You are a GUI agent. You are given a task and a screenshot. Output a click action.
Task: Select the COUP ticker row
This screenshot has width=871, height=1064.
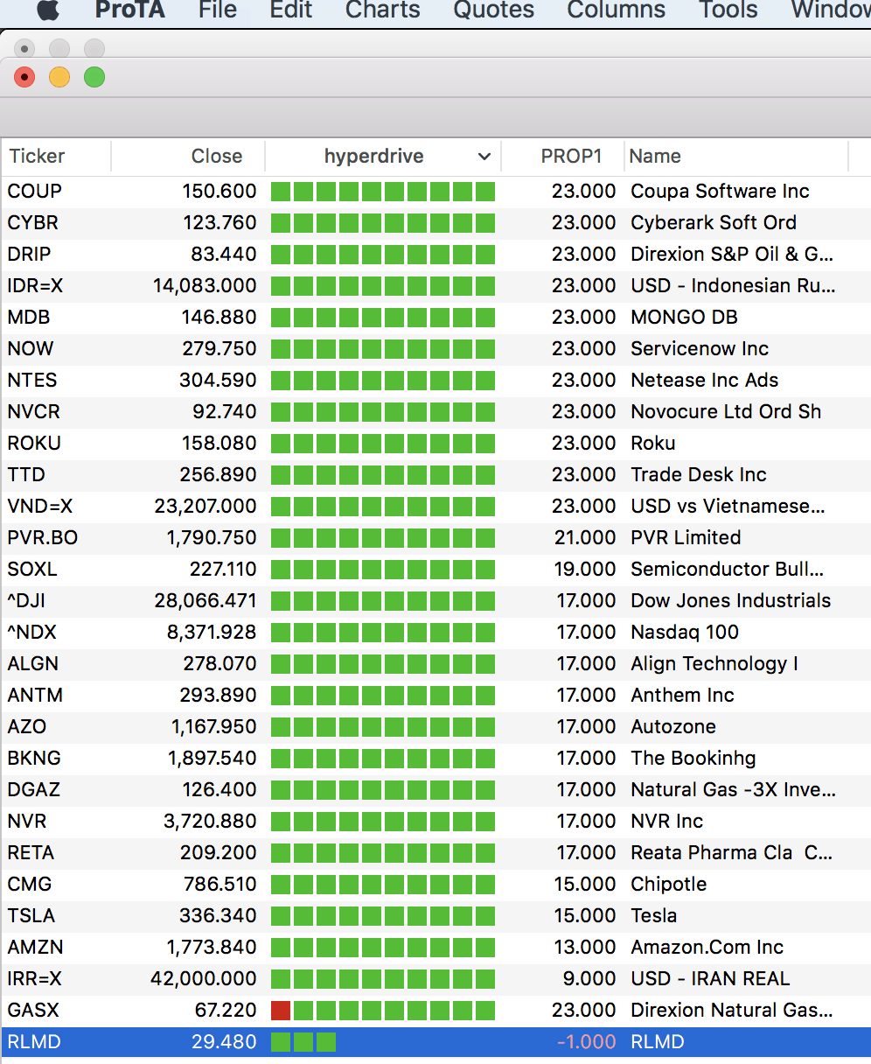pyautogui.click(x=435, y=192)
